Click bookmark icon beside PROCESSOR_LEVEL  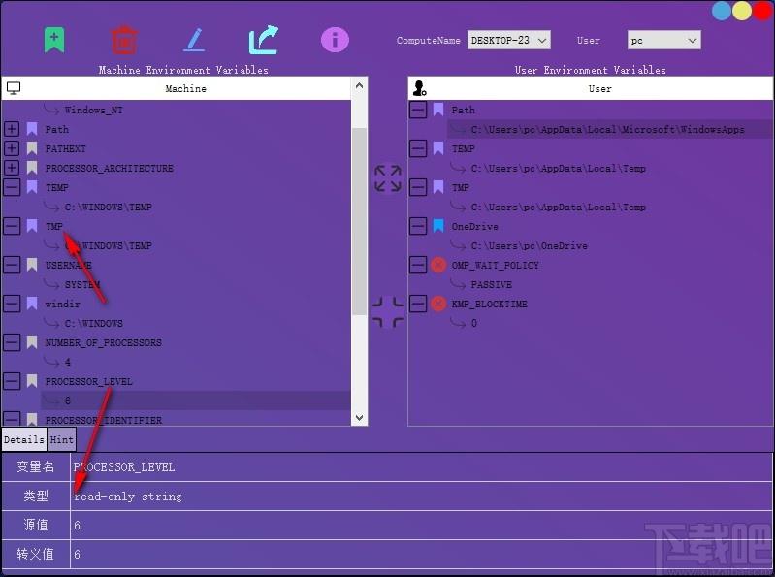tap(32, 381)
